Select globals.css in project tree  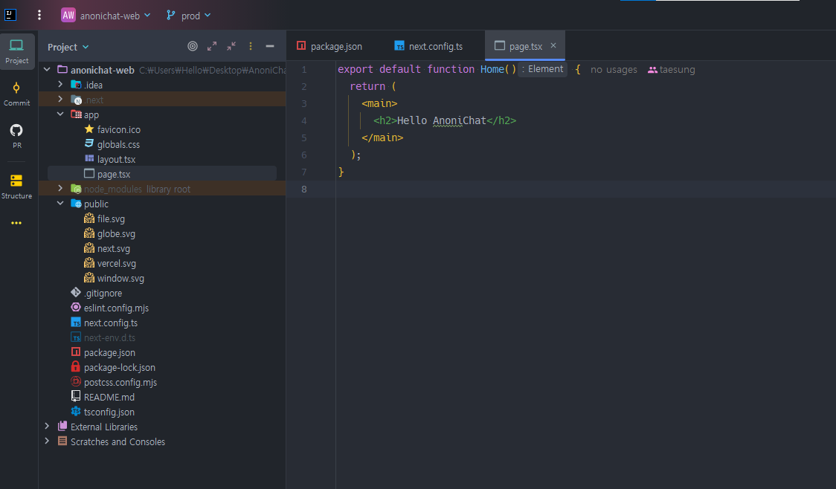click(x=112, y=144)
